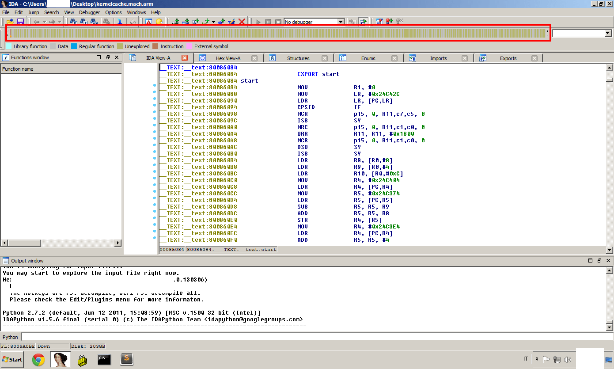614x369 pixels.
Task: Click the debugger stop icon
Action: [278, 22]
